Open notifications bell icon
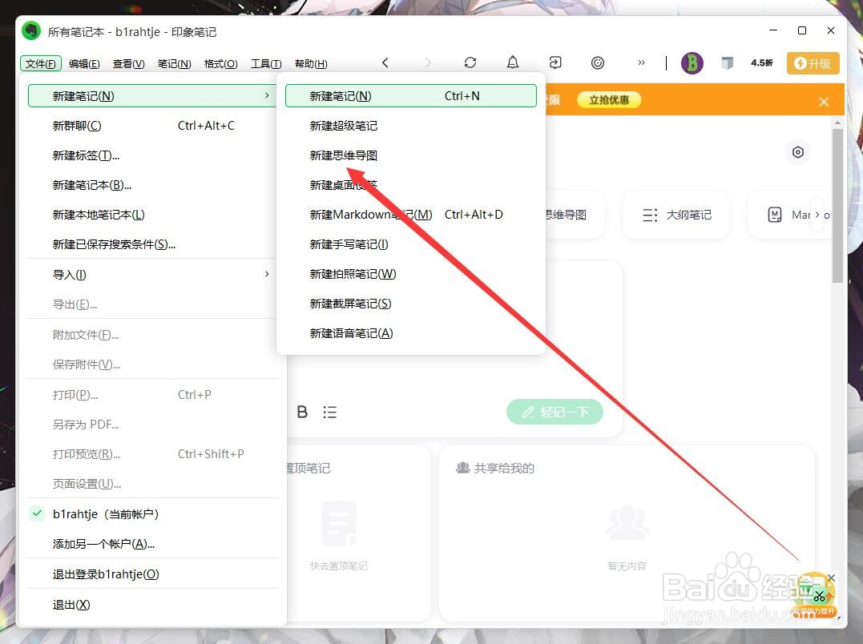863x644 pixels. point(512,62)
